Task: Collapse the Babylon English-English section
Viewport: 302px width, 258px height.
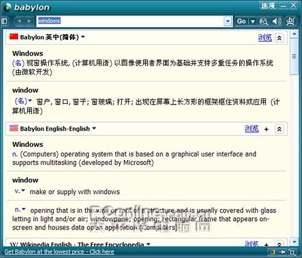Action: pos(279,129)
